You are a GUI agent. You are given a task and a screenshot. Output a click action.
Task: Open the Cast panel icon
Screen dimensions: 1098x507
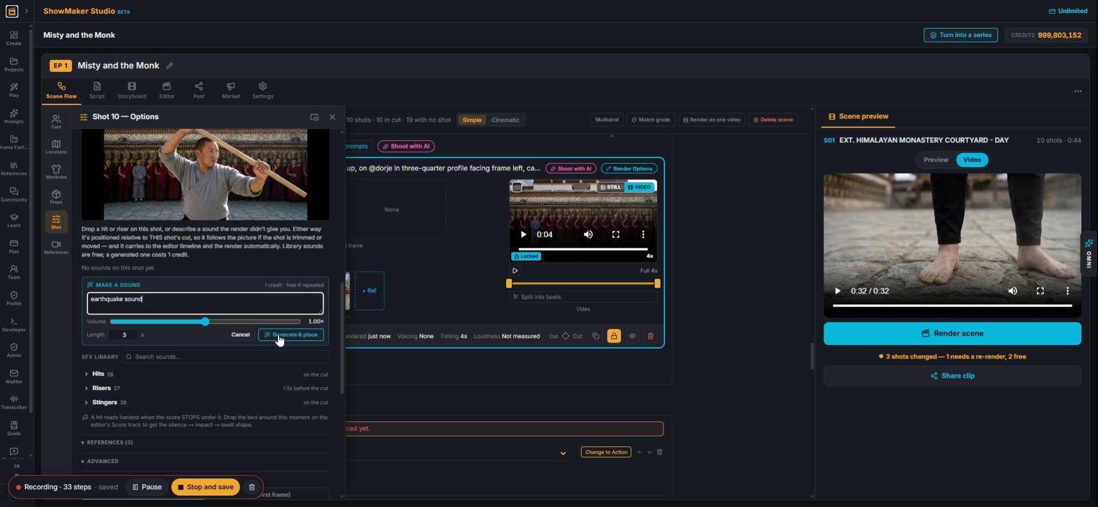pyautogui.click(x=56, y=121)
